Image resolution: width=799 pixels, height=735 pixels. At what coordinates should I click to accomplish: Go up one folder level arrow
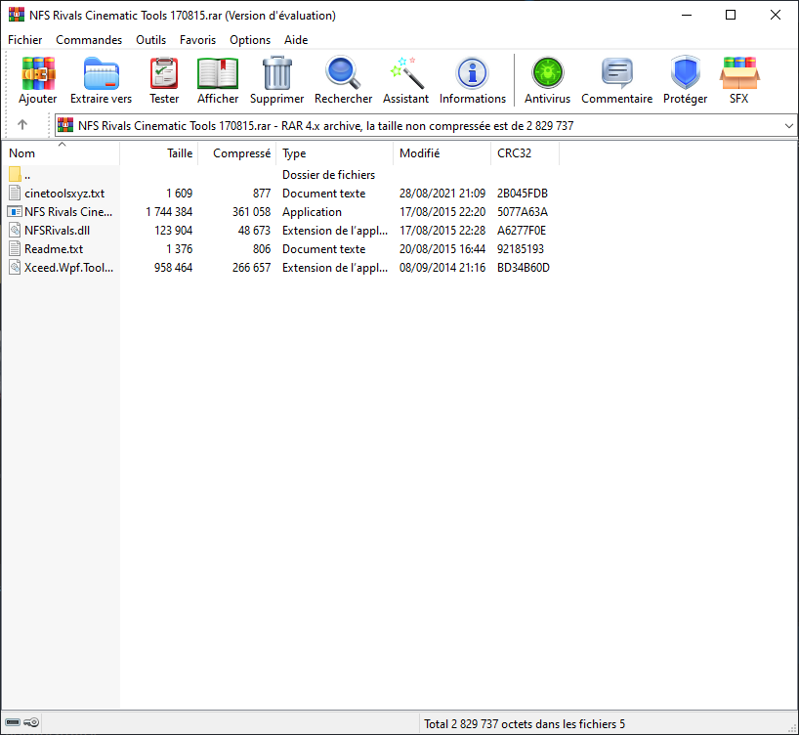pyautogui.click(x=22, y=124)
